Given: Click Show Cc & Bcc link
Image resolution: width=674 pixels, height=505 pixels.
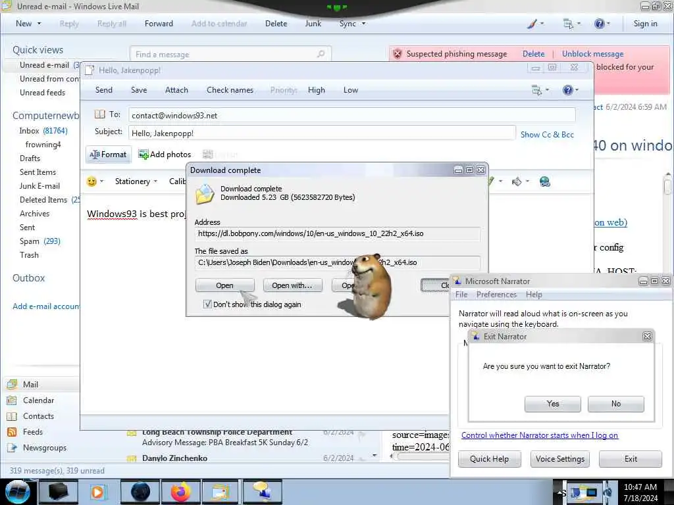Looking at the screenshot, I should tap(547, 135).
